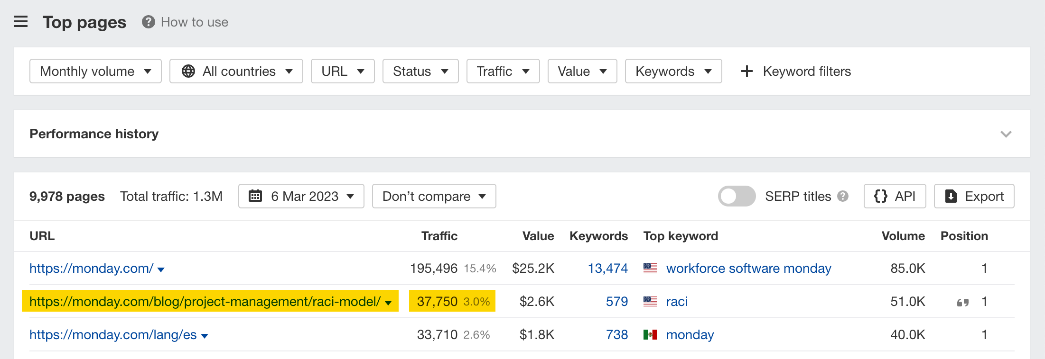Open the raci-model blog URL link
Viewport: 1045px width, 359px height.
click(205, 302)
